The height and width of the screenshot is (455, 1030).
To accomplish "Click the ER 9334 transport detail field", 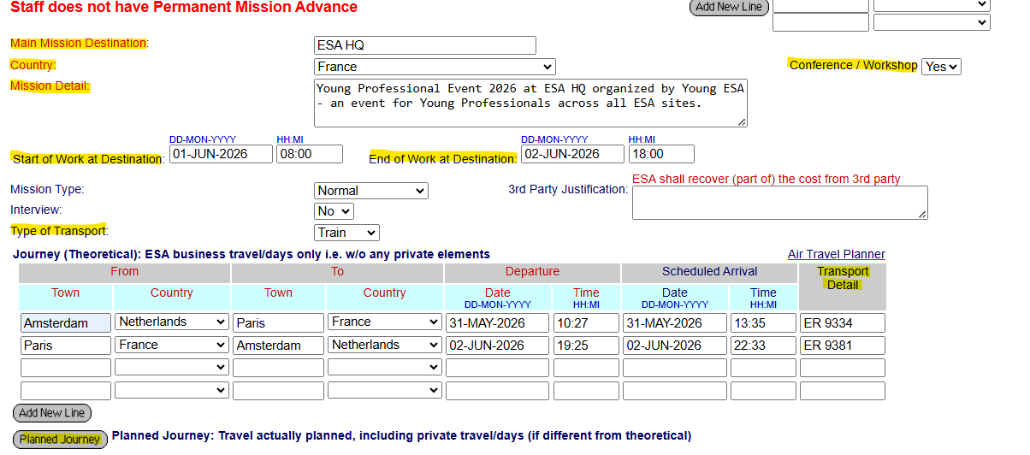I will (842, 322).
